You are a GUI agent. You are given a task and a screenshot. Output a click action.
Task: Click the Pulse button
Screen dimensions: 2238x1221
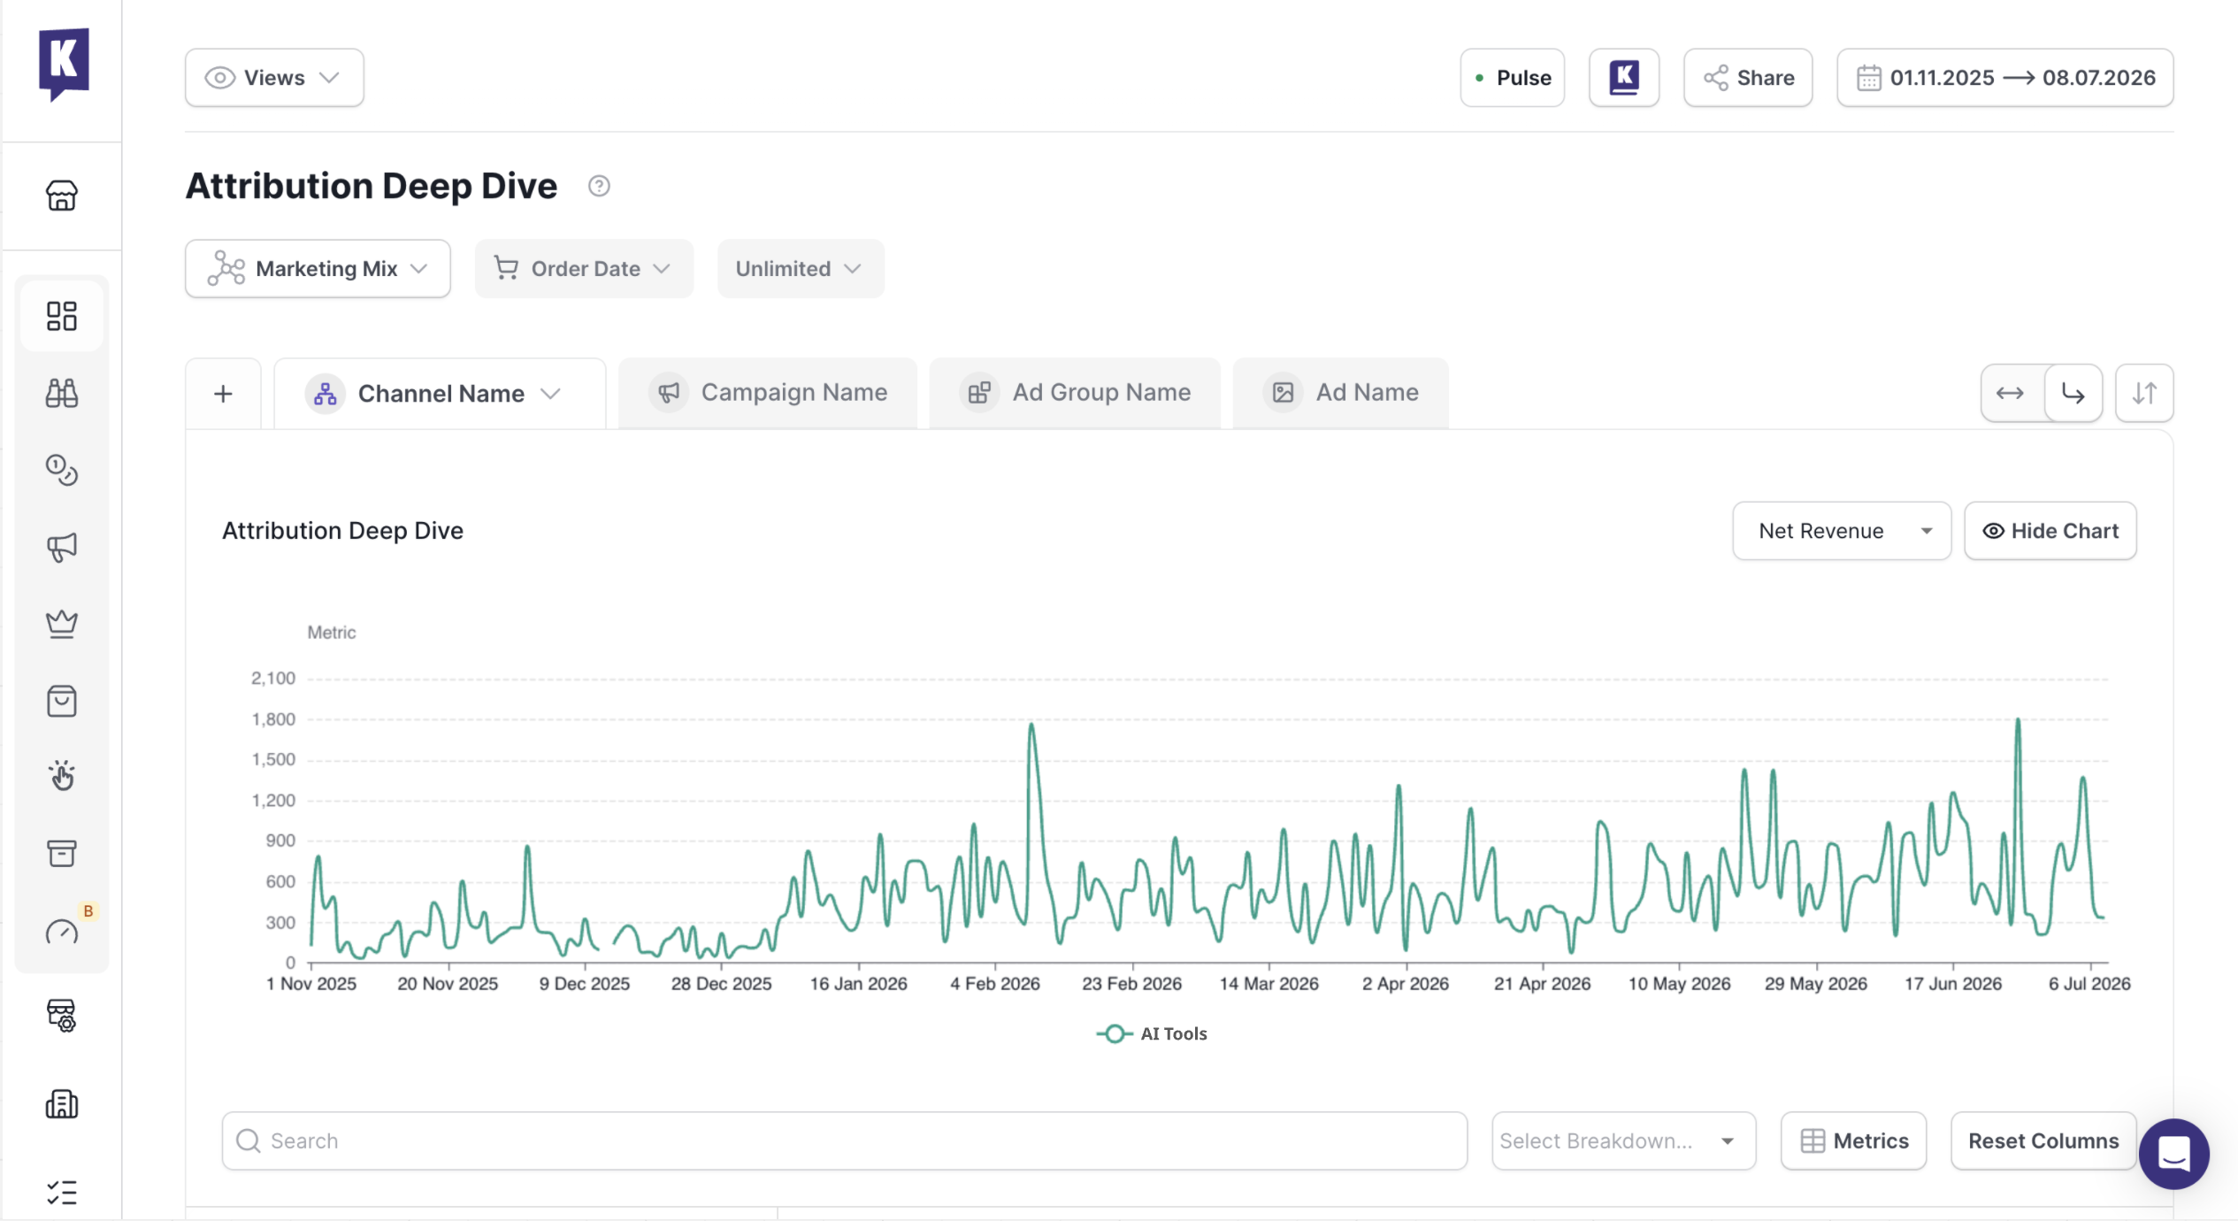(1512, 78)
